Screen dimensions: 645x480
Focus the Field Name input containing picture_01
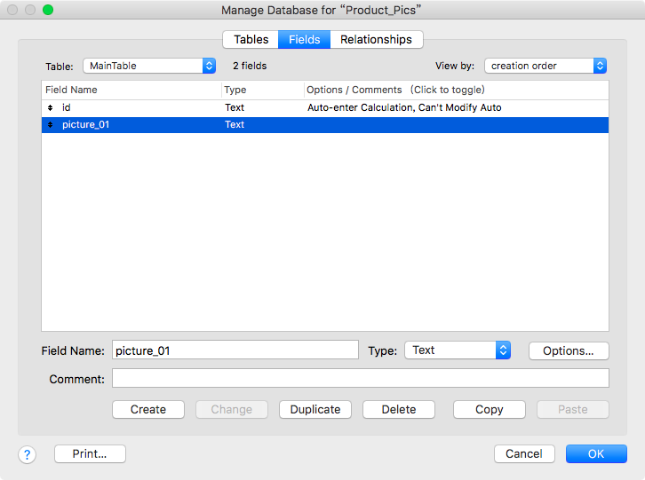[x=235, y=350]
